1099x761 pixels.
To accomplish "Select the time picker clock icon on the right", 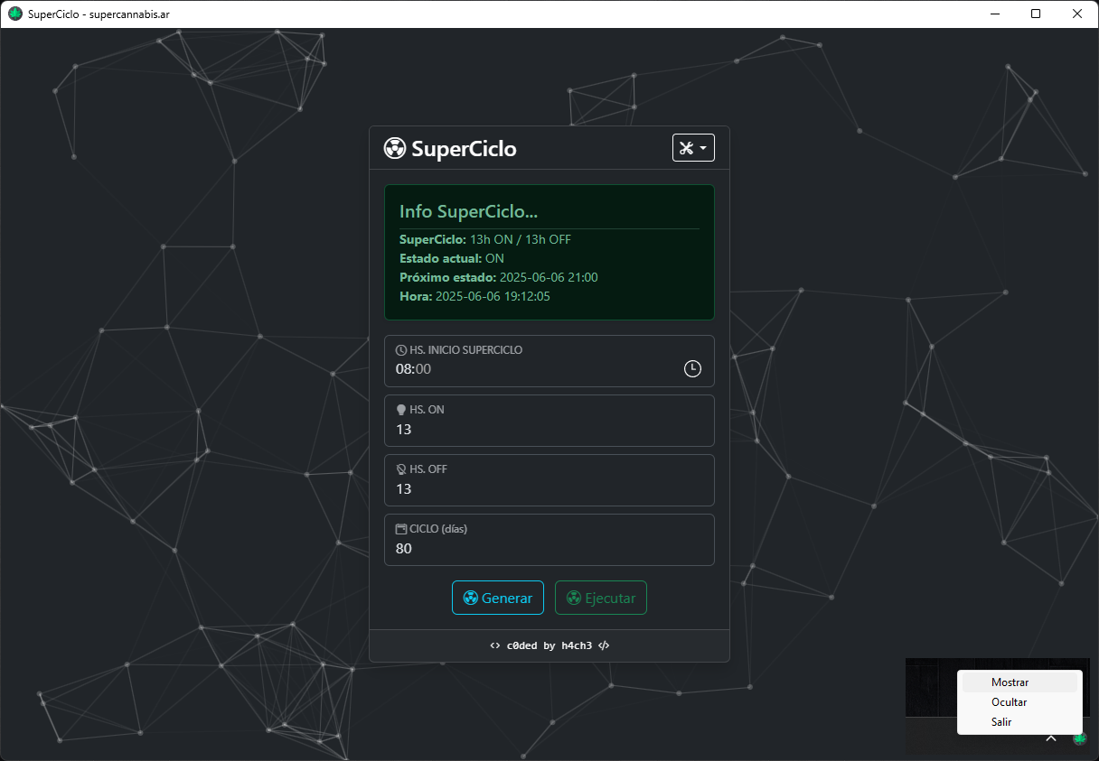I will pos(692,368).
